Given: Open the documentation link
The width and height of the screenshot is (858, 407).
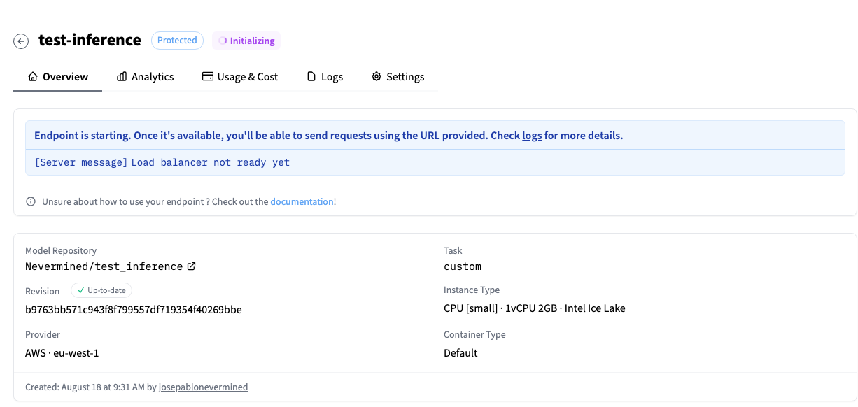Looking at the screenshot, I should [x=302, y=202].
